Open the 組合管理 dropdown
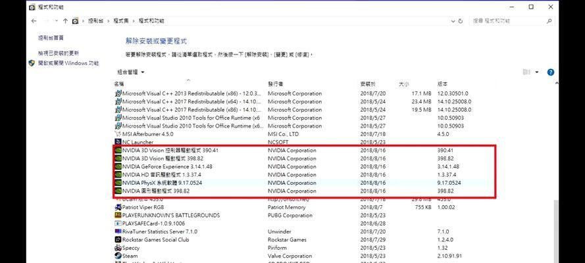Image resolution: width=585 pixels, height=263 pixels. pos(130,72)
